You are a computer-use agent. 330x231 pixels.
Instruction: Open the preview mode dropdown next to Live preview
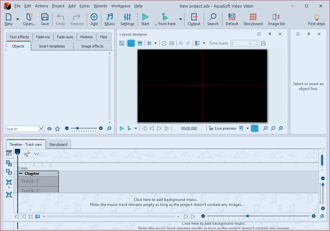pos(247,128)
